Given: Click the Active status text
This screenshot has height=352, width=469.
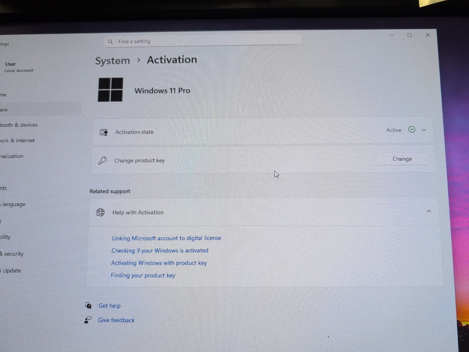Looking at the screenshot, I should (x=394, y=130).
